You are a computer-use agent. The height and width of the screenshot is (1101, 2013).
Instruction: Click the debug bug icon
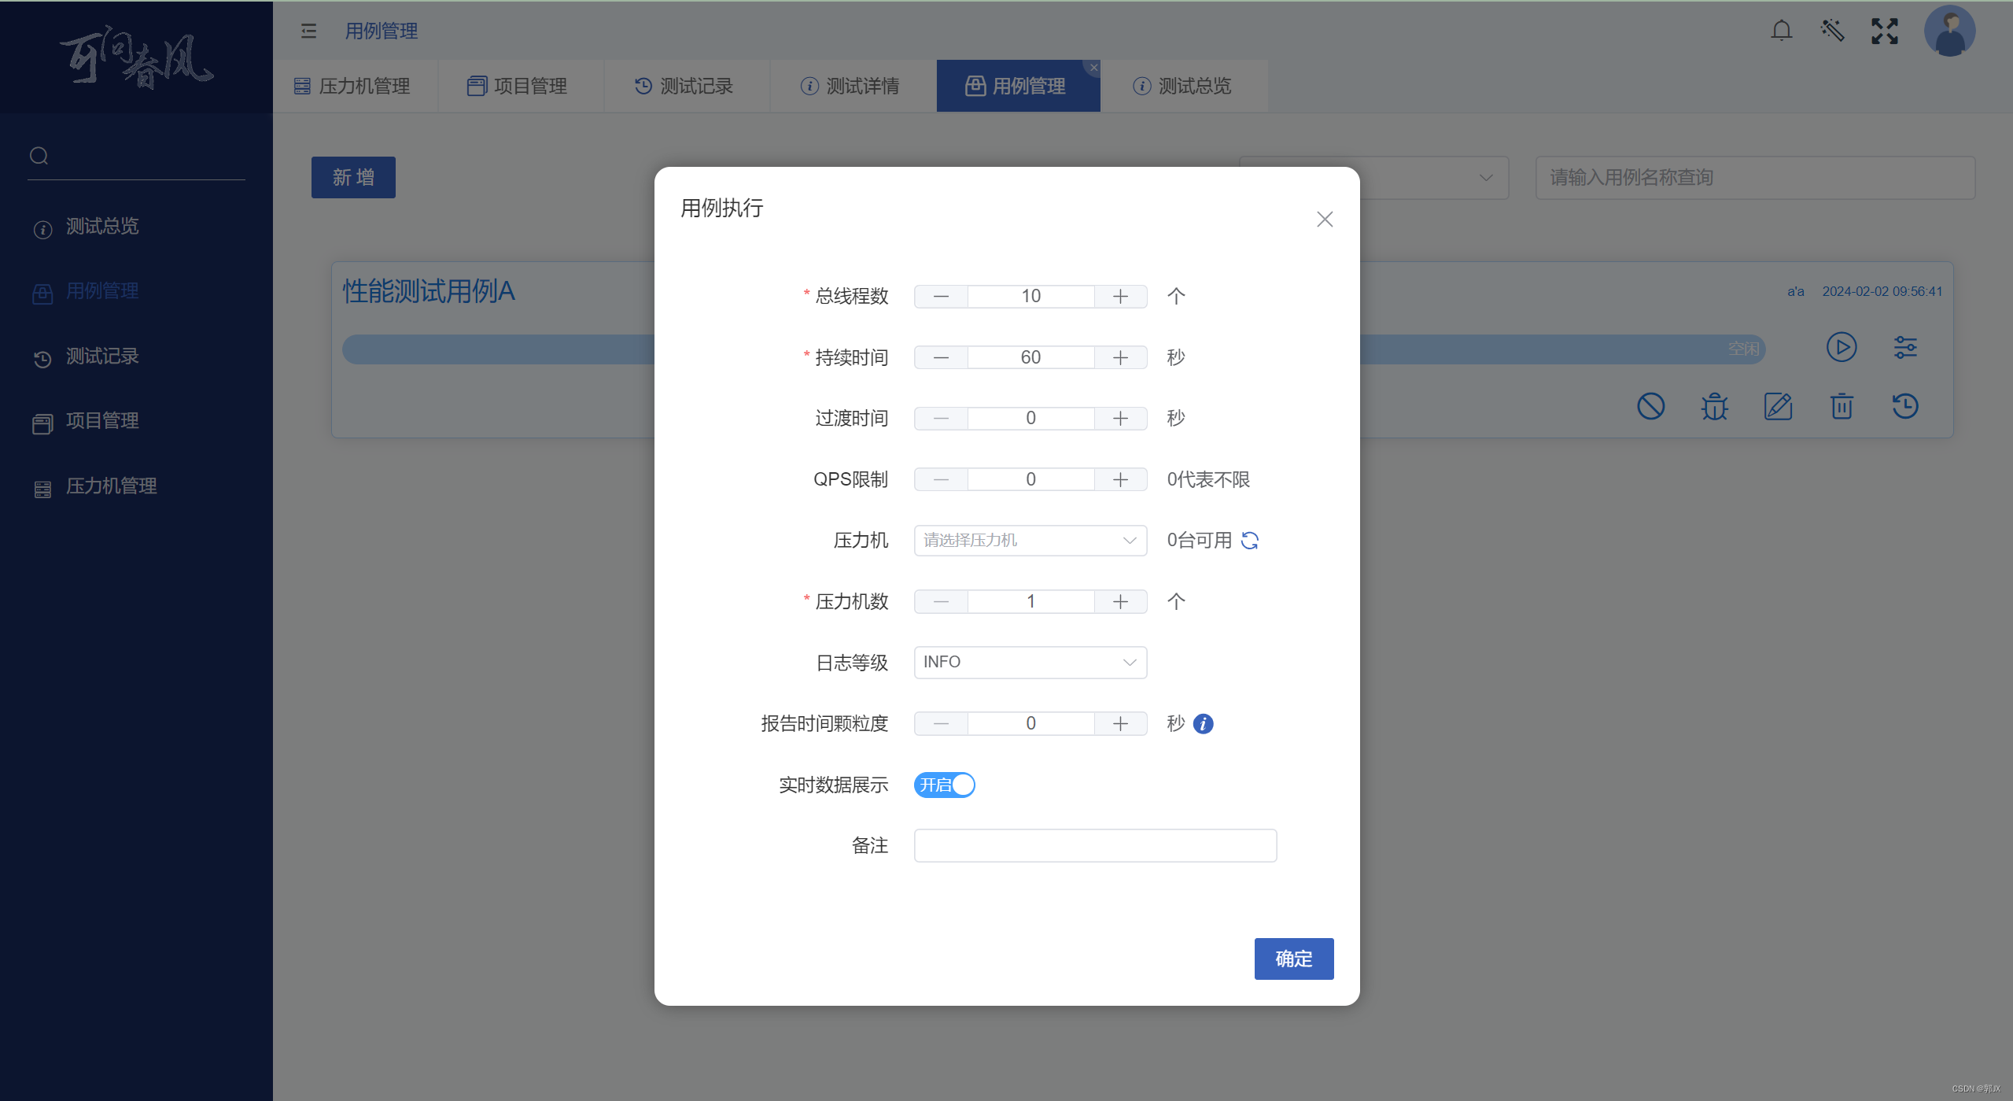tap(1714, 406)
